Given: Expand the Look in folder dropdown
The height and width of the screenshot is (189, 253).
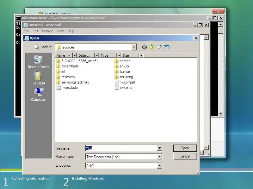Looking at the screenshot, I should [134, 47].
